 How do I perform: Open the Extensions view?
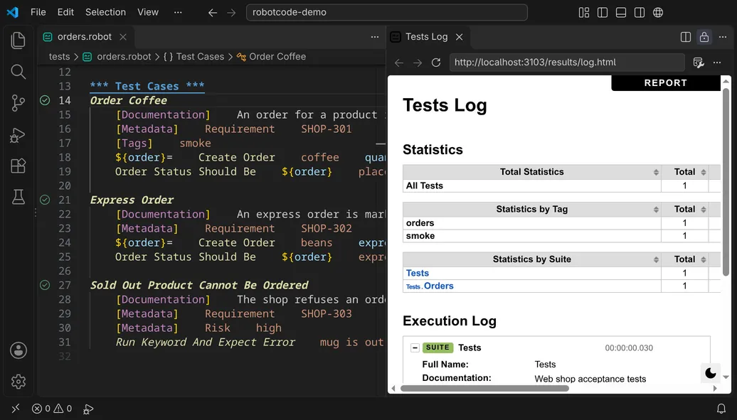click(18, 166)
